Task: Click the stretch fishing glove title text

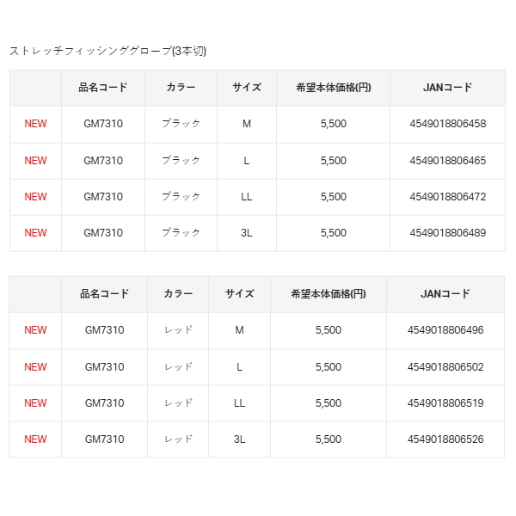Action: tap(107, 51)
